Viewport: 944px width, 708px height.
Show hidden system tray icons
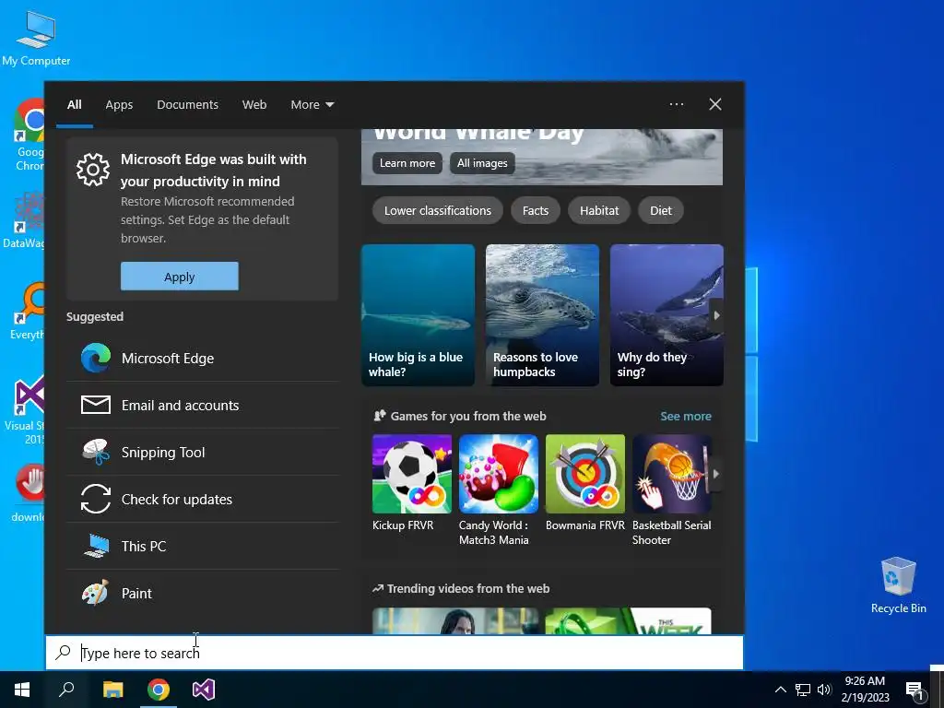pos(780,690)
